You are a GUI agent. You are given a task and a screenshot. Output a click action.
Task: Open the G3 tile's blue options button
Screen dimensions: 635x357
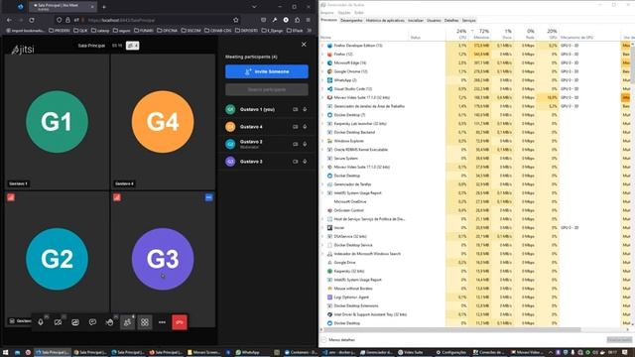point(209,197)
